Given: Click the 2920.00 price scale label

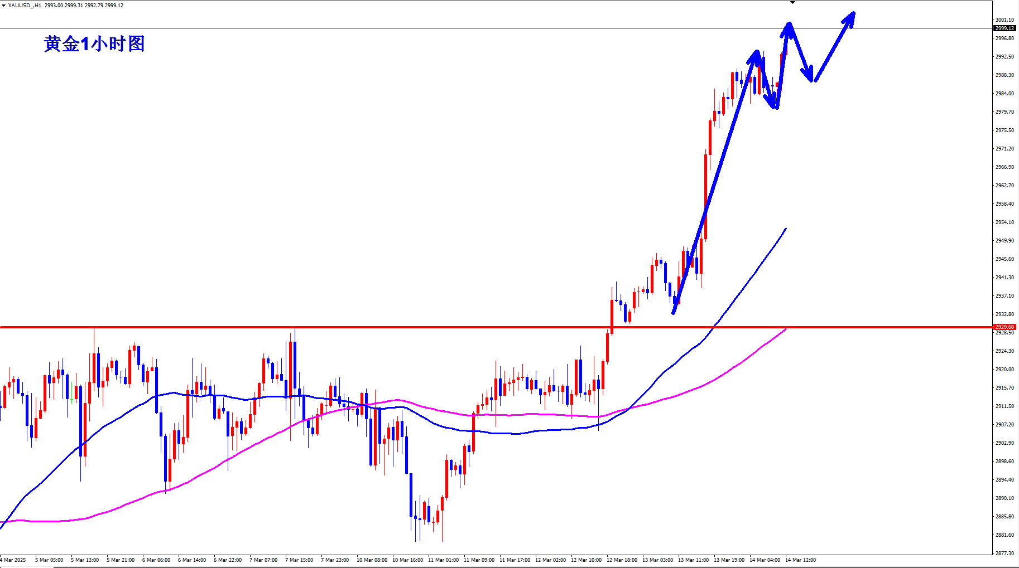Looking at the screenshot, I should 1004,370.
